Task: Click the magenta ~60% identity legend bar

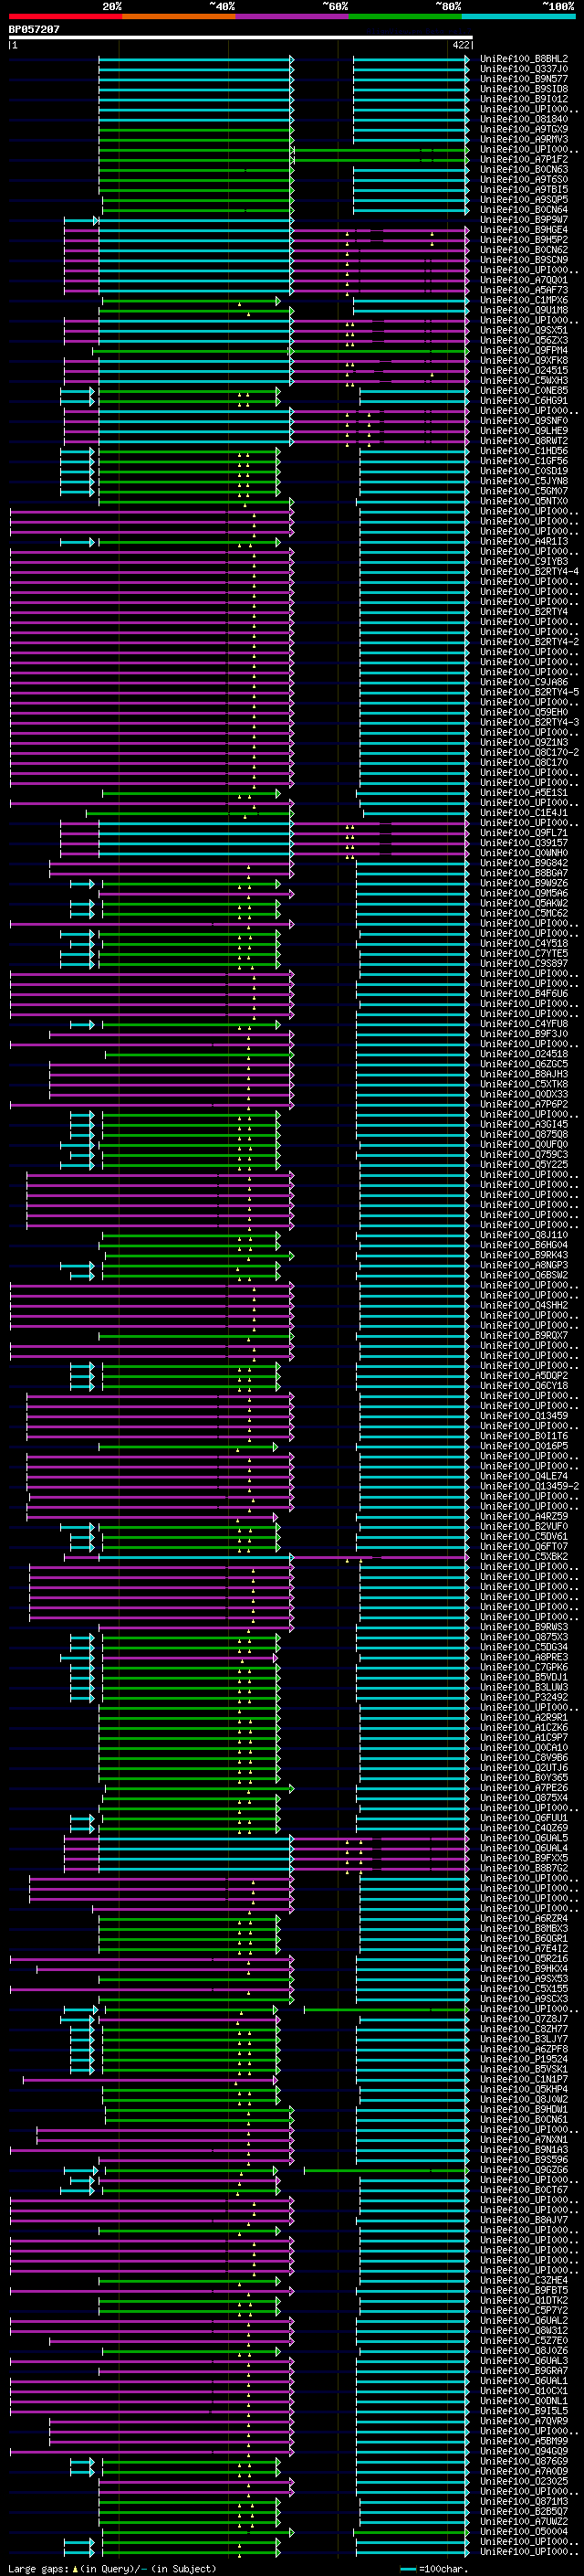Action: point(293,16)
